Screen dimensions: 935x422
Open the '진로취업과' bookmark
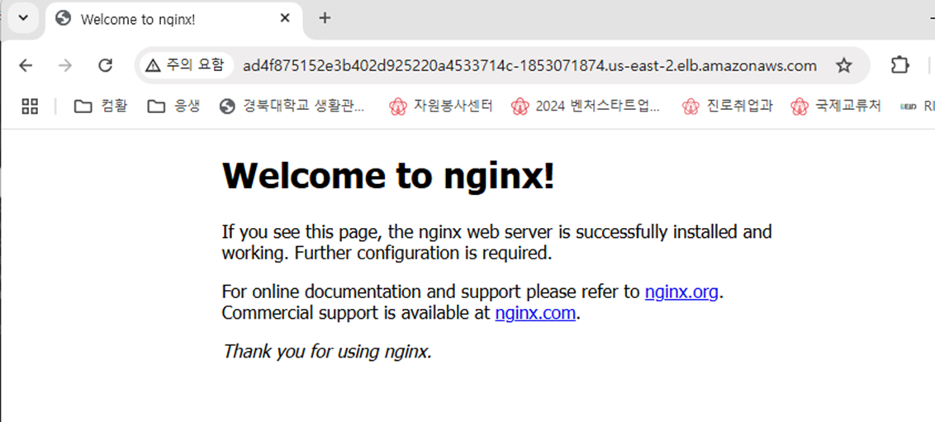[728, 106]
